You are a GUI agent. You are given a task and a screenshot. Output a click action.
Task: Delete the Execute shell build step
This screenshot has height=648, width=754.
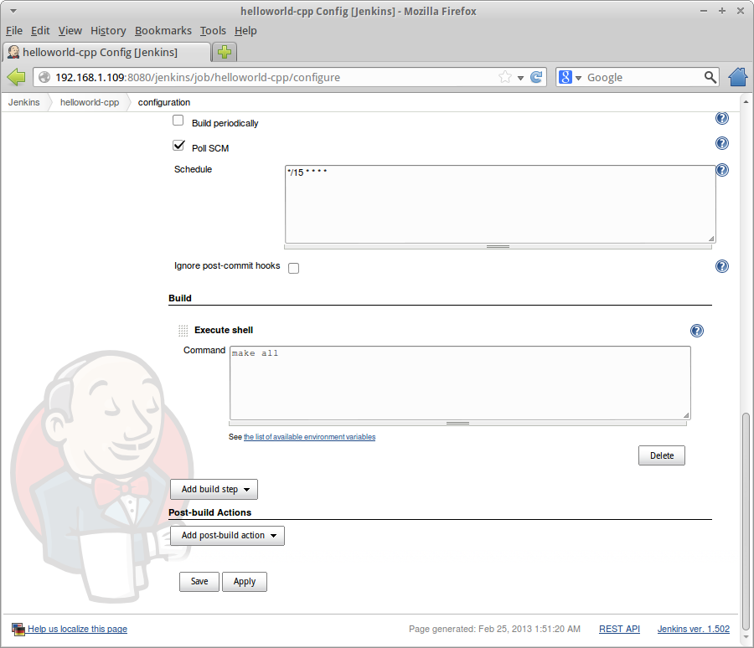click(662, 455)
